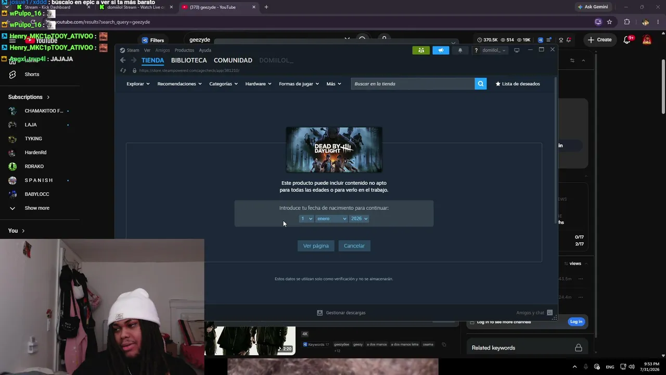Image resolution: width=666 pixels, height=375 pixels.
Task: Switch to the BIBLIOTECA tab in Steam
Action: pos(189,60)
